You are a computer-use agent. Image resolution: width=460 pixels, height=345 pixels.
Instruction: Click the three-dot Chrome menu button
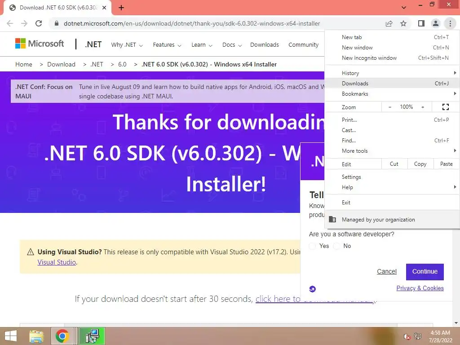click(450, 23)
